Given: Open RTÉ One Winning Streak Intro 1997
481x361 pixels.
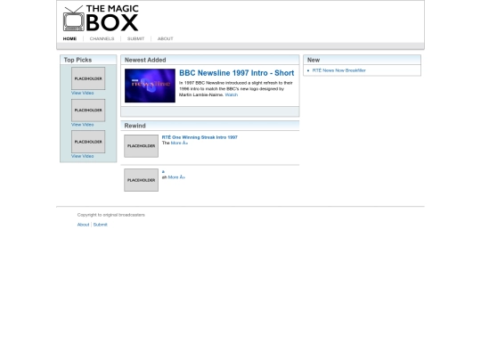Looking at the screenshot, I should click(x=200, y=137).
